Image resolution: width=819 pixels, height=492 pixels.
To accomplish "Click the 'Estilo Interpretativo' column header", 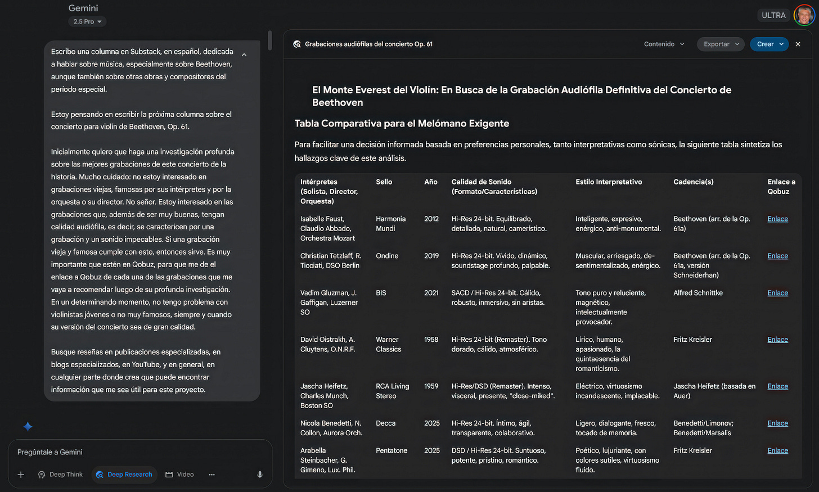I will (x=609, y=182).
